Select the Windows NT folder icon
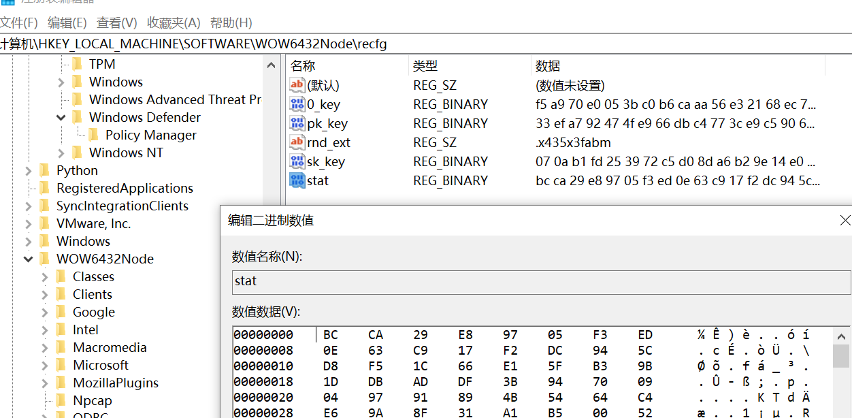Viewport: 852px width, 418px height. click(77, 152)
